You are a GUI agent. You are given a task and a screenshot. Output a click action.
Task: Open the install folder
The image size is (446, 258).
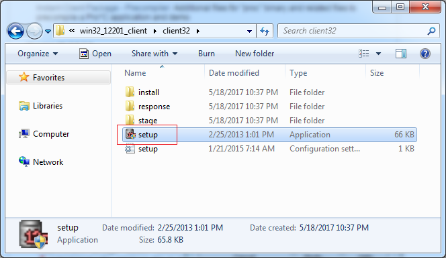[269, 92]
